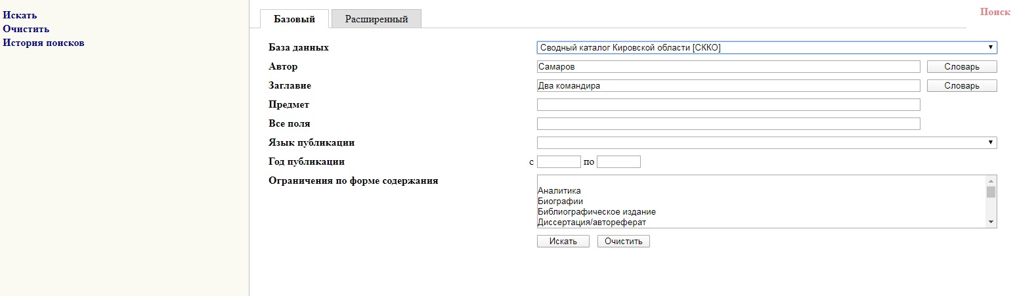Click into the Заглавие input field
The image size is (1015, 296).
(x=728, y=85)
